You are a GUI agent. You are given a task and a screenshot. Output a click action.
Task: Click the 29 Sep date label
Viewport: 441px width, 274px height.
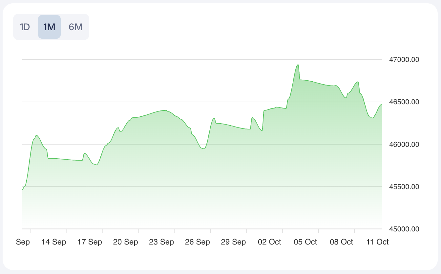click(233, 242)
